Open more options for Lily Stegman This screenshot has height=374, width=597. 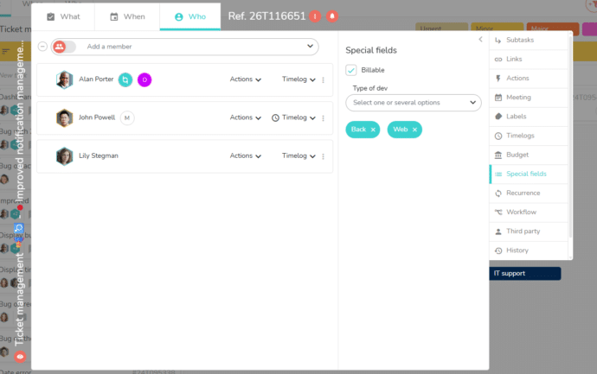coord(324,156)
